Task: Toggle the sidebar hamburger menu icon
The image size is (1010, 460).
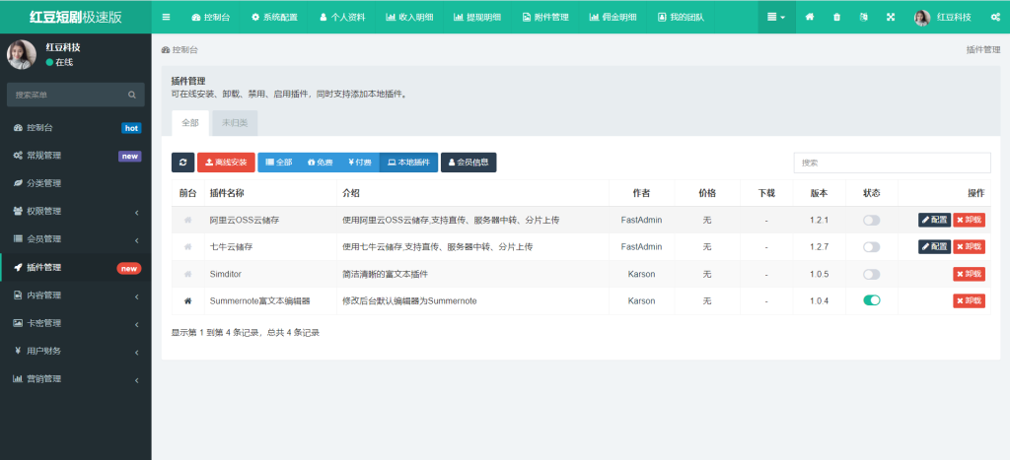Action: point(166,18)
